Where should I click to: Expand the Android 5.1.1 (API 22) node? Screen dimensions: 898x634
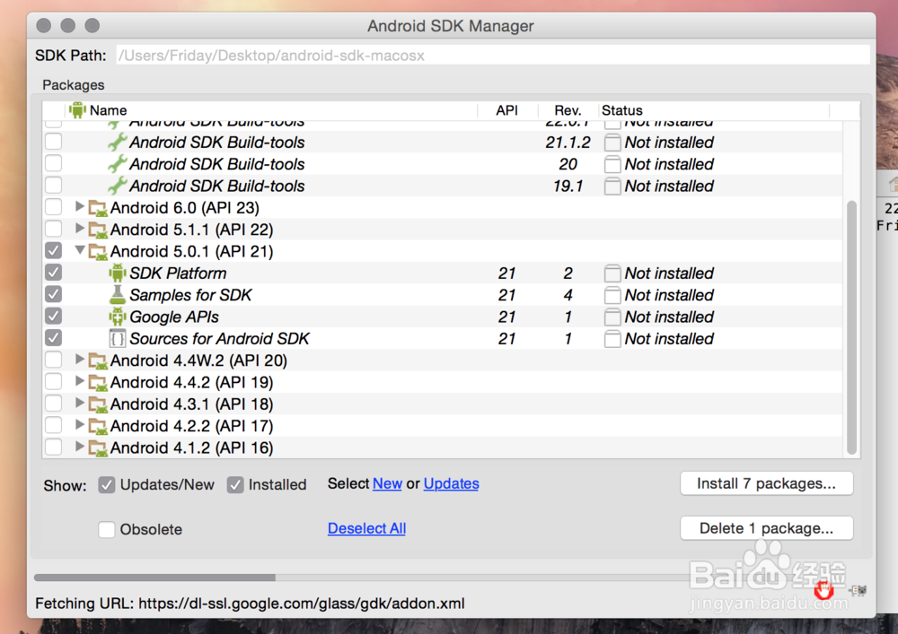80,228
